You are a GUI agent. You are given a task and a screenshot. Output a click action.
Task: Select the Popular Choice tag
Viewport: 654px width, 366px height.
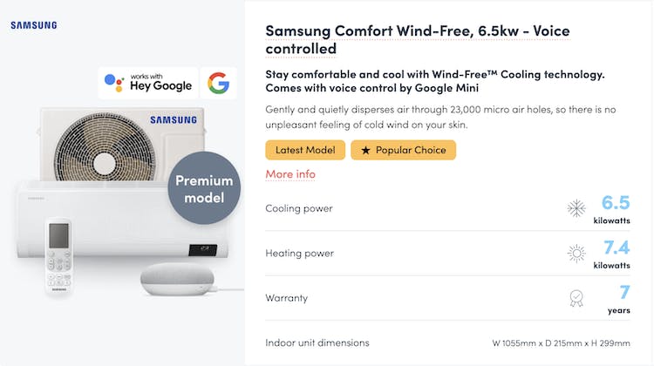(403, 150)
